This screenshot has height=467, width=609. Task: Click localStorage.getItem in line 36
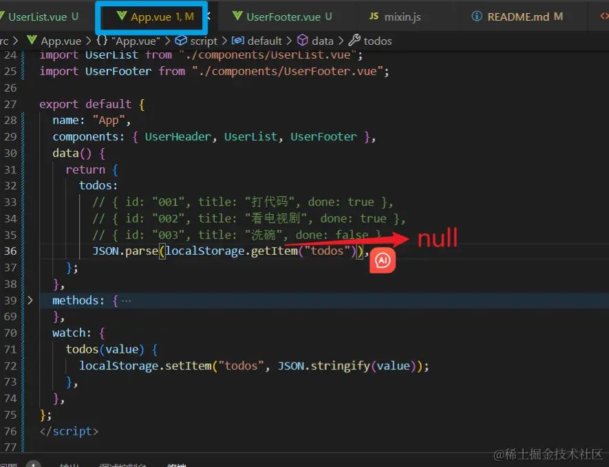pos(231,251)
